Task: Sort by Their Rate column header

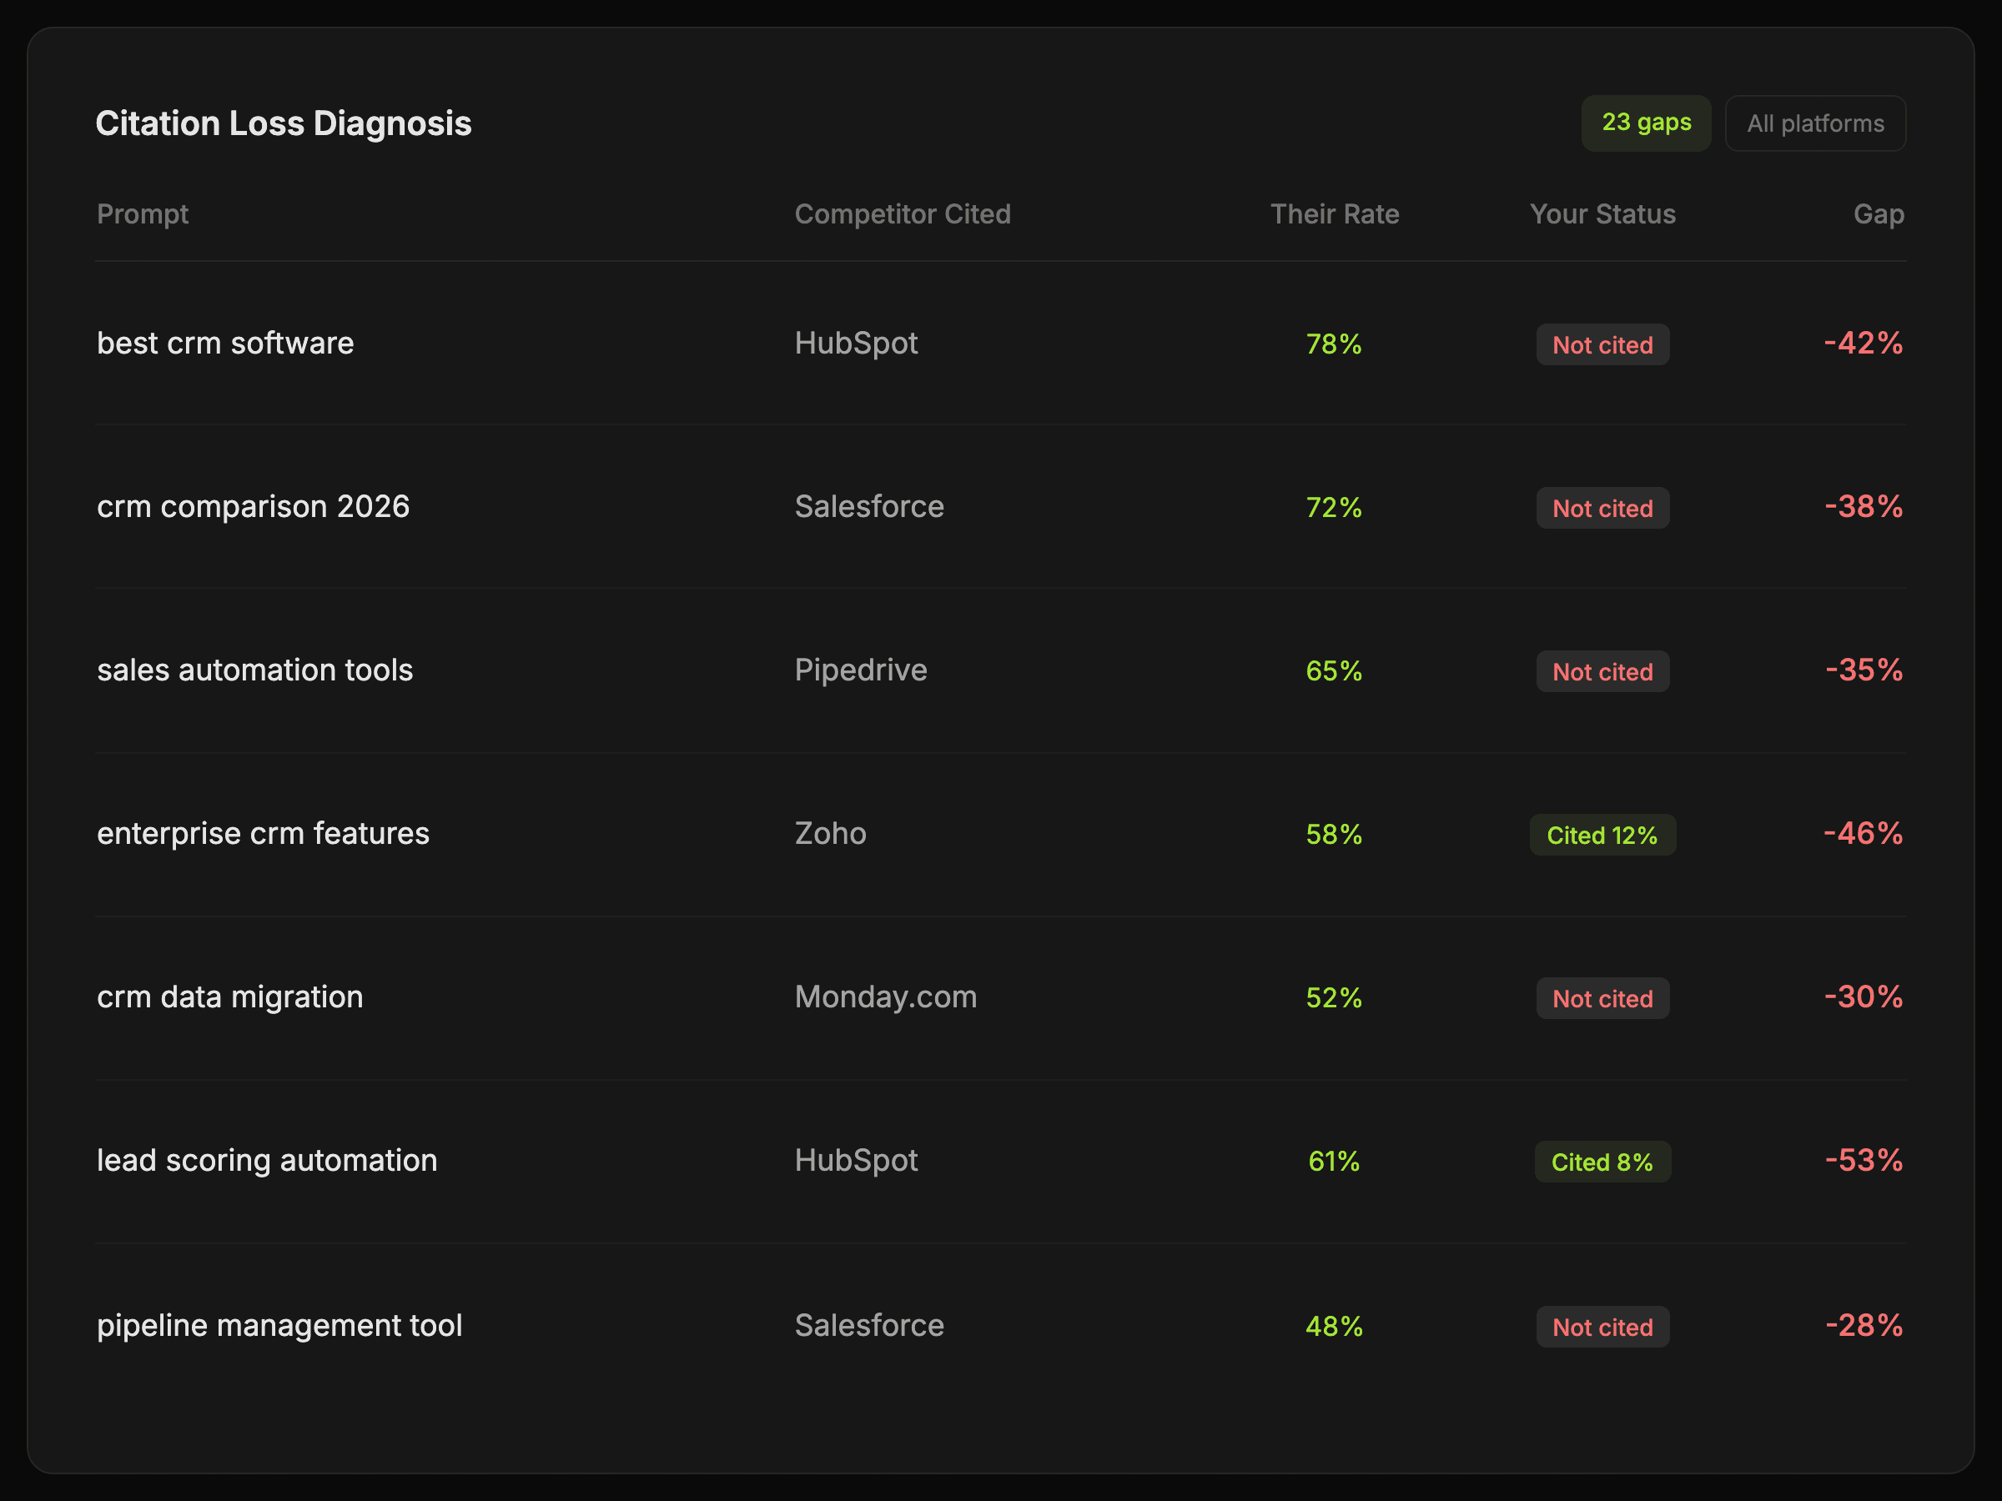Action: [1334, 214]
